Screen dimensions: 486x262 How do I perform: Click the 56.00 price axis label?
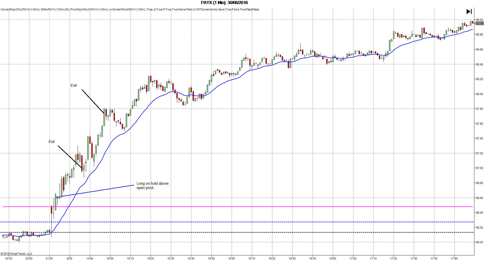(x=479, y=242)
